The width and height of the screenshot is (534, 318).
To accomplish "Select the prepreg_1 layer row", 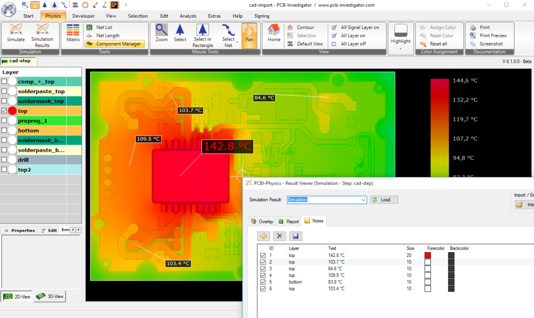I will tap(41, 120).
